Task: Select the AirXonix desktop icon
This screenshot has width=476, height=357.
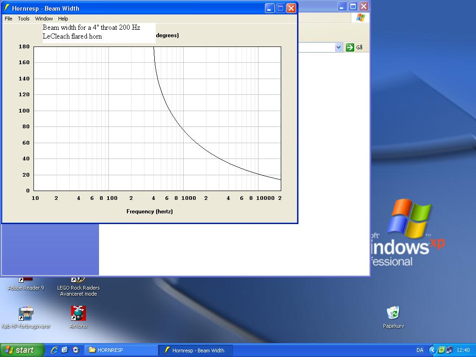Action: [78, 317]
